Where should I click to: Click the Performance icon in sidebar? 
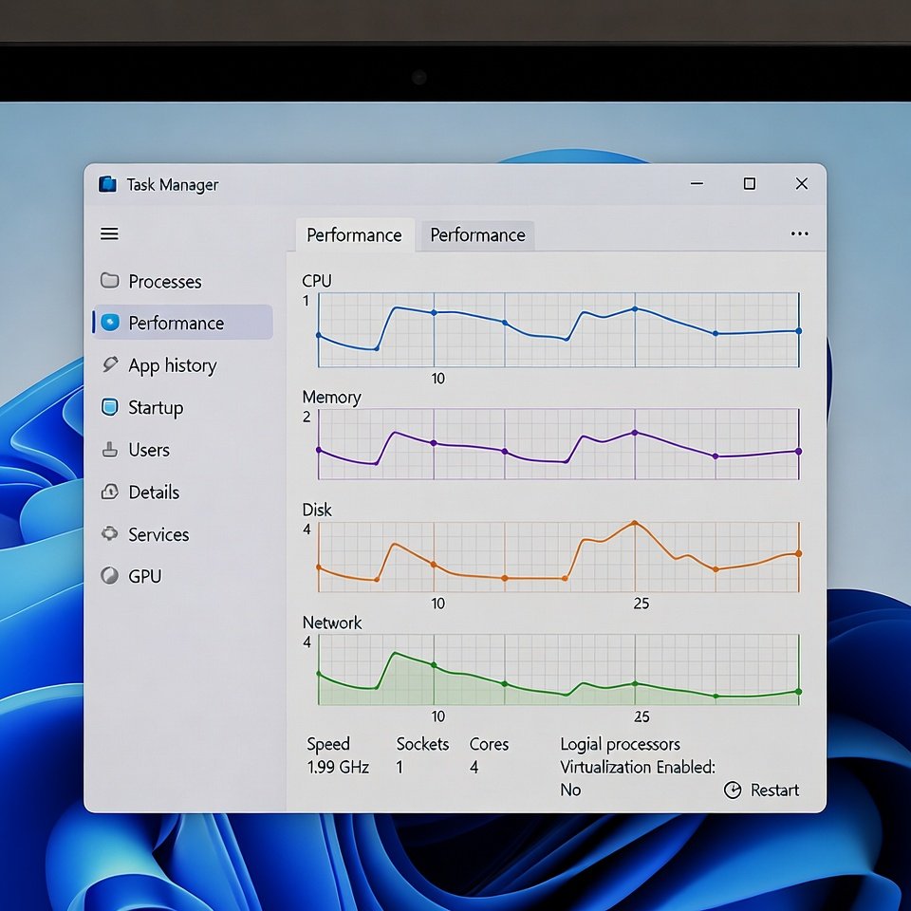pyautogui.click(x=111, y=323)
